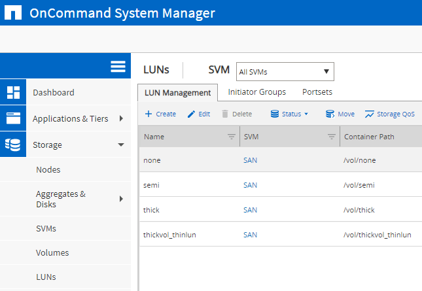Filter the Name column
The width and height of the screenshot is (422, 291).
pyautogui.click(x=231, y=137)
